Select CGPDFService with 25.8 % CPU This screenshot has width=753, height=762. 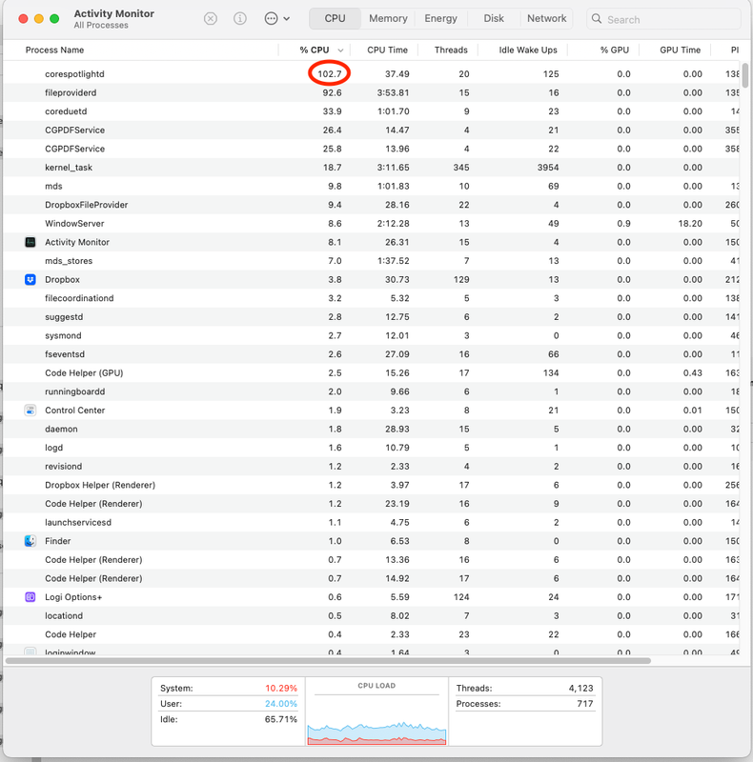pyautogui.click(x=372, y=149)
